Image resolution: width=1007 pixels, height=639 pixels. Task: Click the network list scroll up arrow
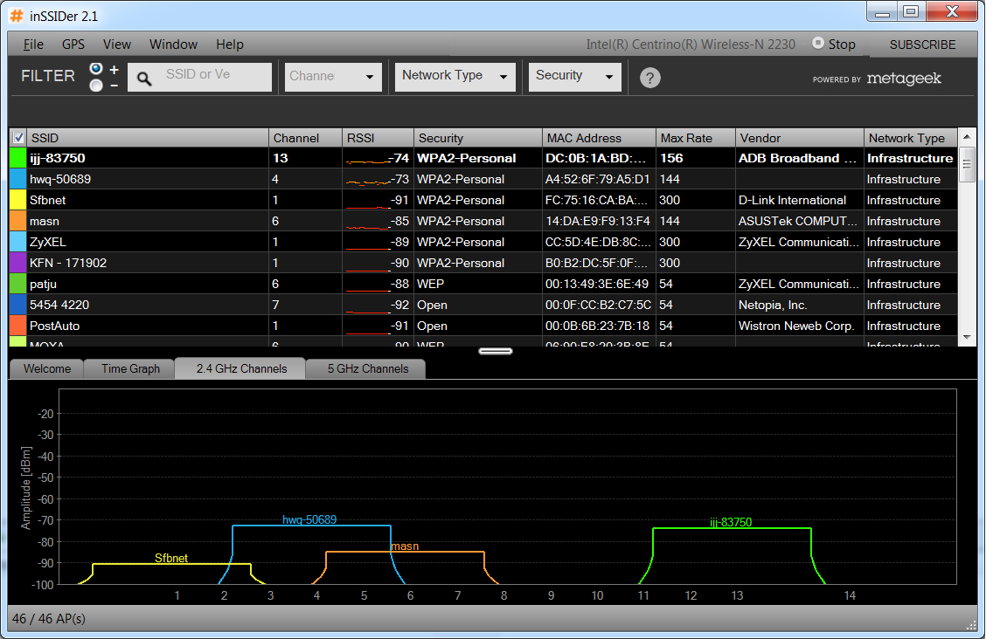pyautogui.click(x=967, y=137)
